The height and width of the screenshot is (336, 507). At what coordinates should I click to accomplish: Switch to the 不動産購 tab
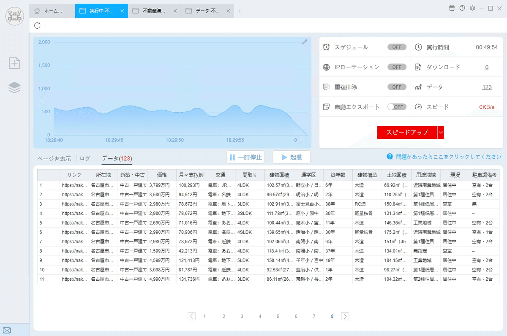pos(155,11)
